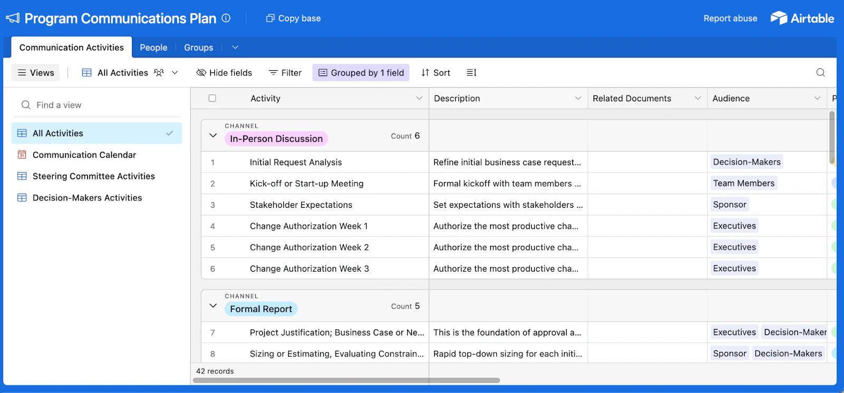Image resolution: width=844 pixels, height=393 pixels.
Task: Open the Communication Calendar view
Action: click(x=97, y=155)
